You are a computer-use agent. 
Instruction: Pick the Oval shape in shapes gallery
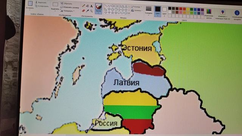(113, 6)
